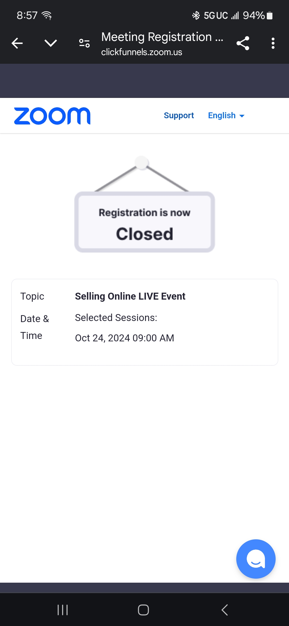Open the share options for this page
The width and height of the screenshot is (289, 626).
[x=243, y=43]
